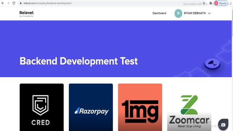Image resolution: width=233 pixels, height=131 pixels.
Task: Open the 1mg company card
Action: pos(140,107)
